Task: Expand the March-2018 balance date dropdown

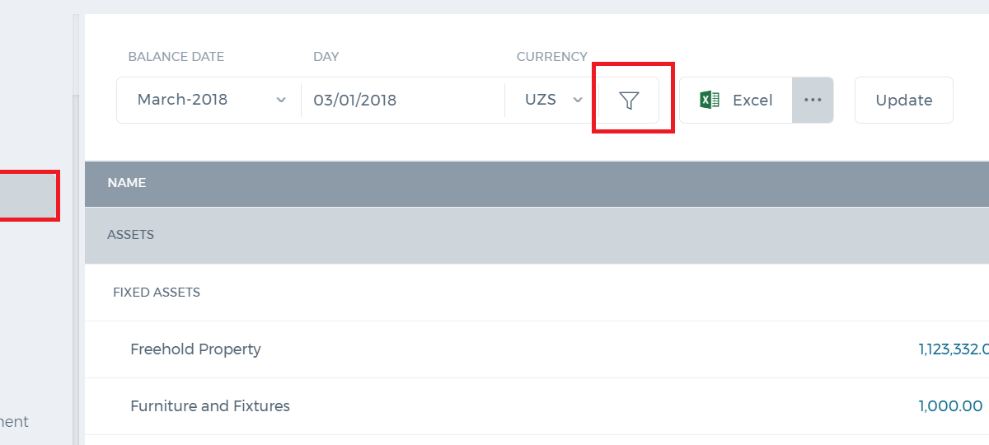Action: tap(209, 101)
